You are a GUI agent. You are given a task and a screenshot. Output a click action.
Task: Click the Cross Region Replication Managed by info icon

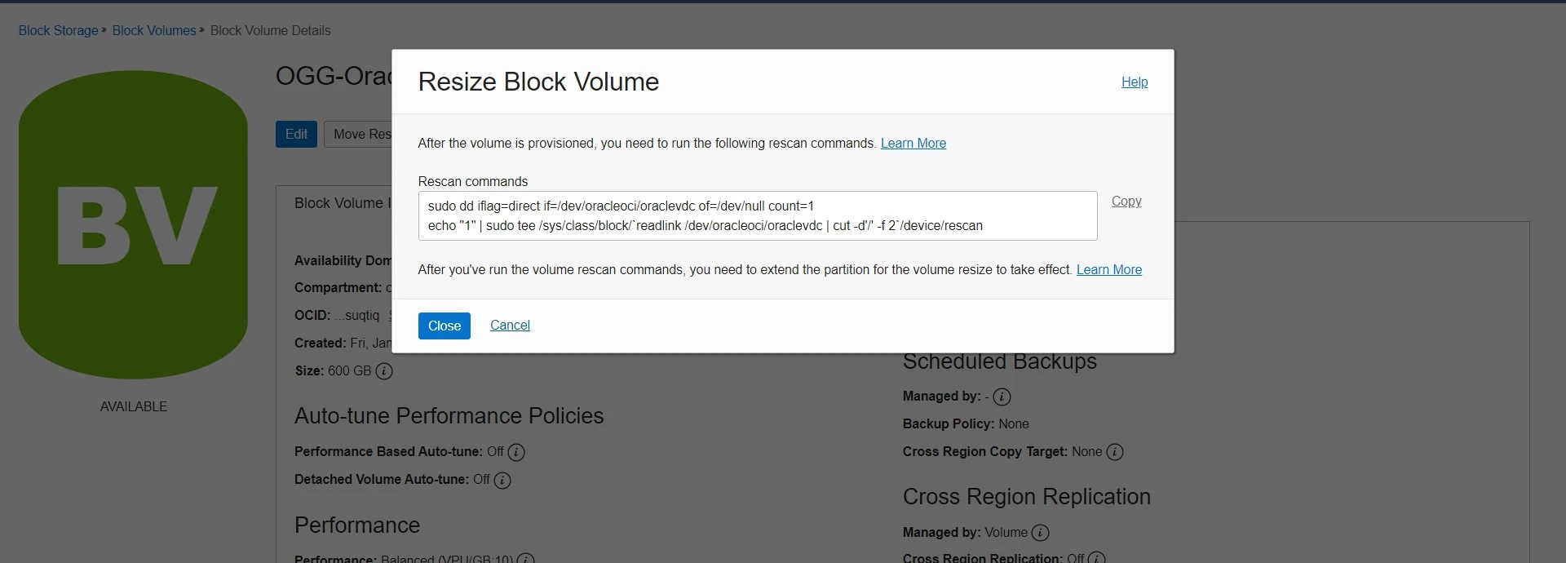(x=1040, y=533)
